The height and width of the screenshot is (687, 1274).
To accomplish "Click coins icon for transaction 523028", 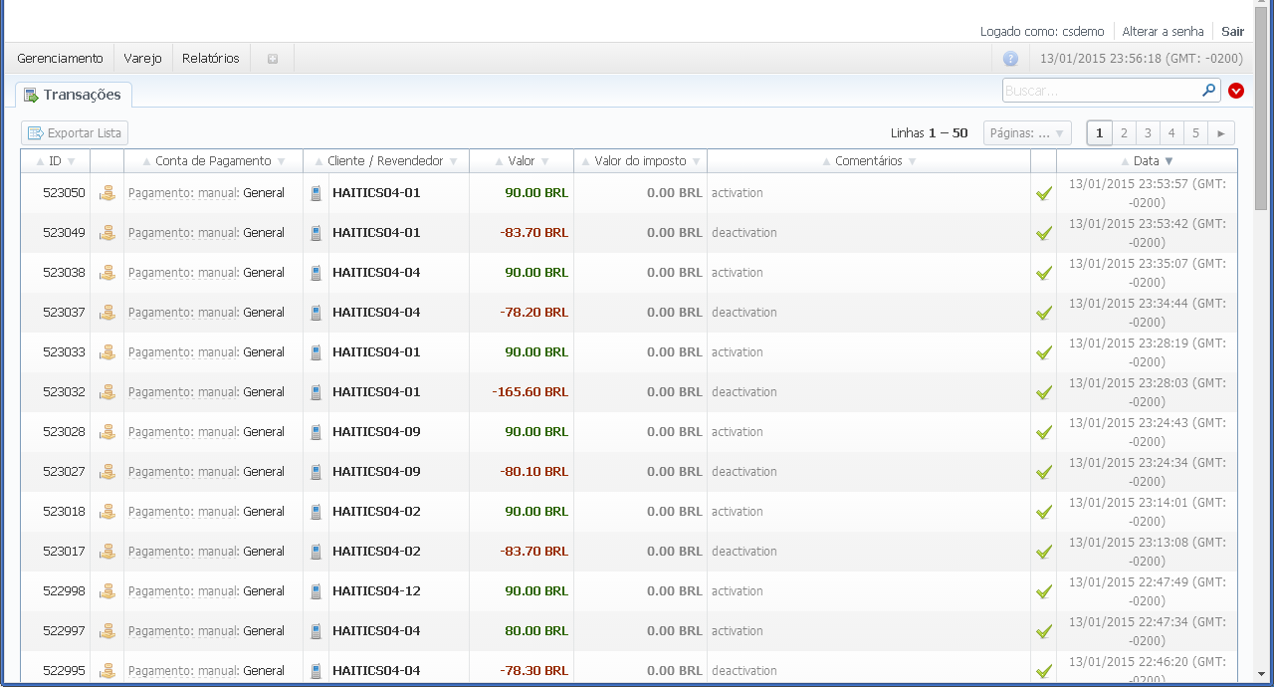I will (107, 432).
